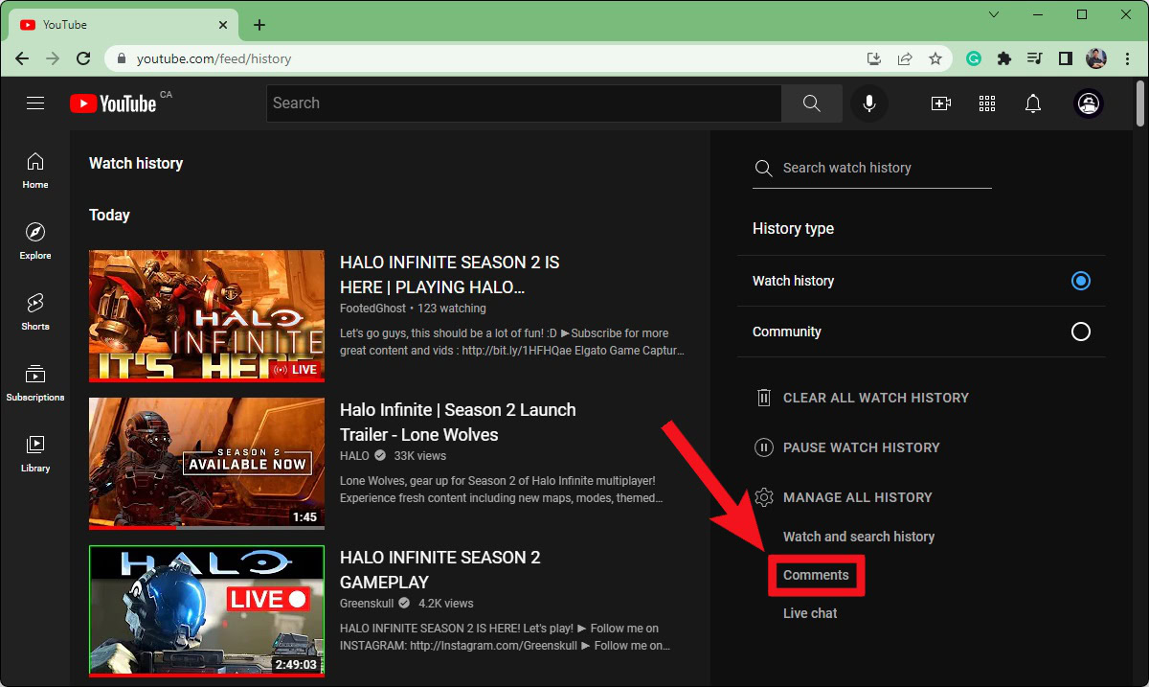Bookmark this page with the star icon
The width and height of the screenshot is (1149, 687).
click(x=935, y=58)
